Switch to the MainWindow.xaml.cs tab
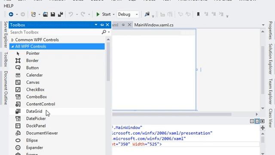275x155 pixels. [x=154, y=25]
